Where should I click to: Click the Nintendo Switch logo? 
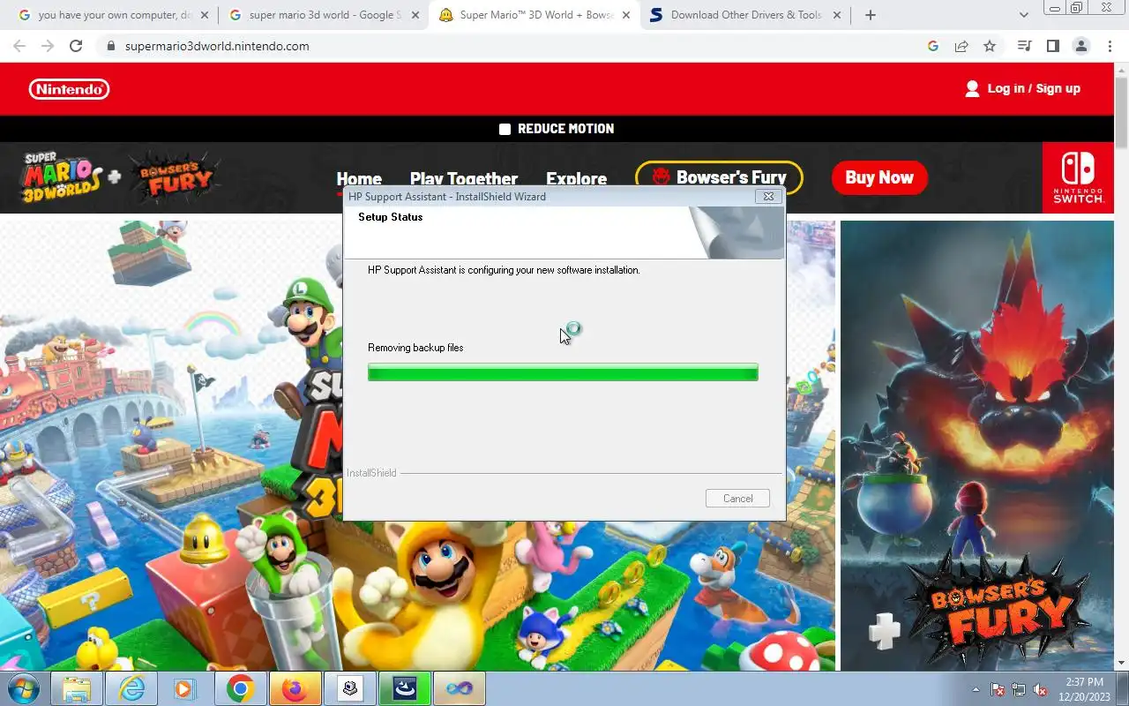coord(1078,177)
